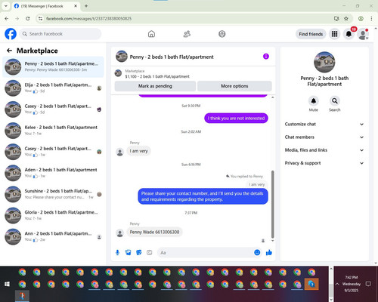Click Find friends button

[311, 34]
